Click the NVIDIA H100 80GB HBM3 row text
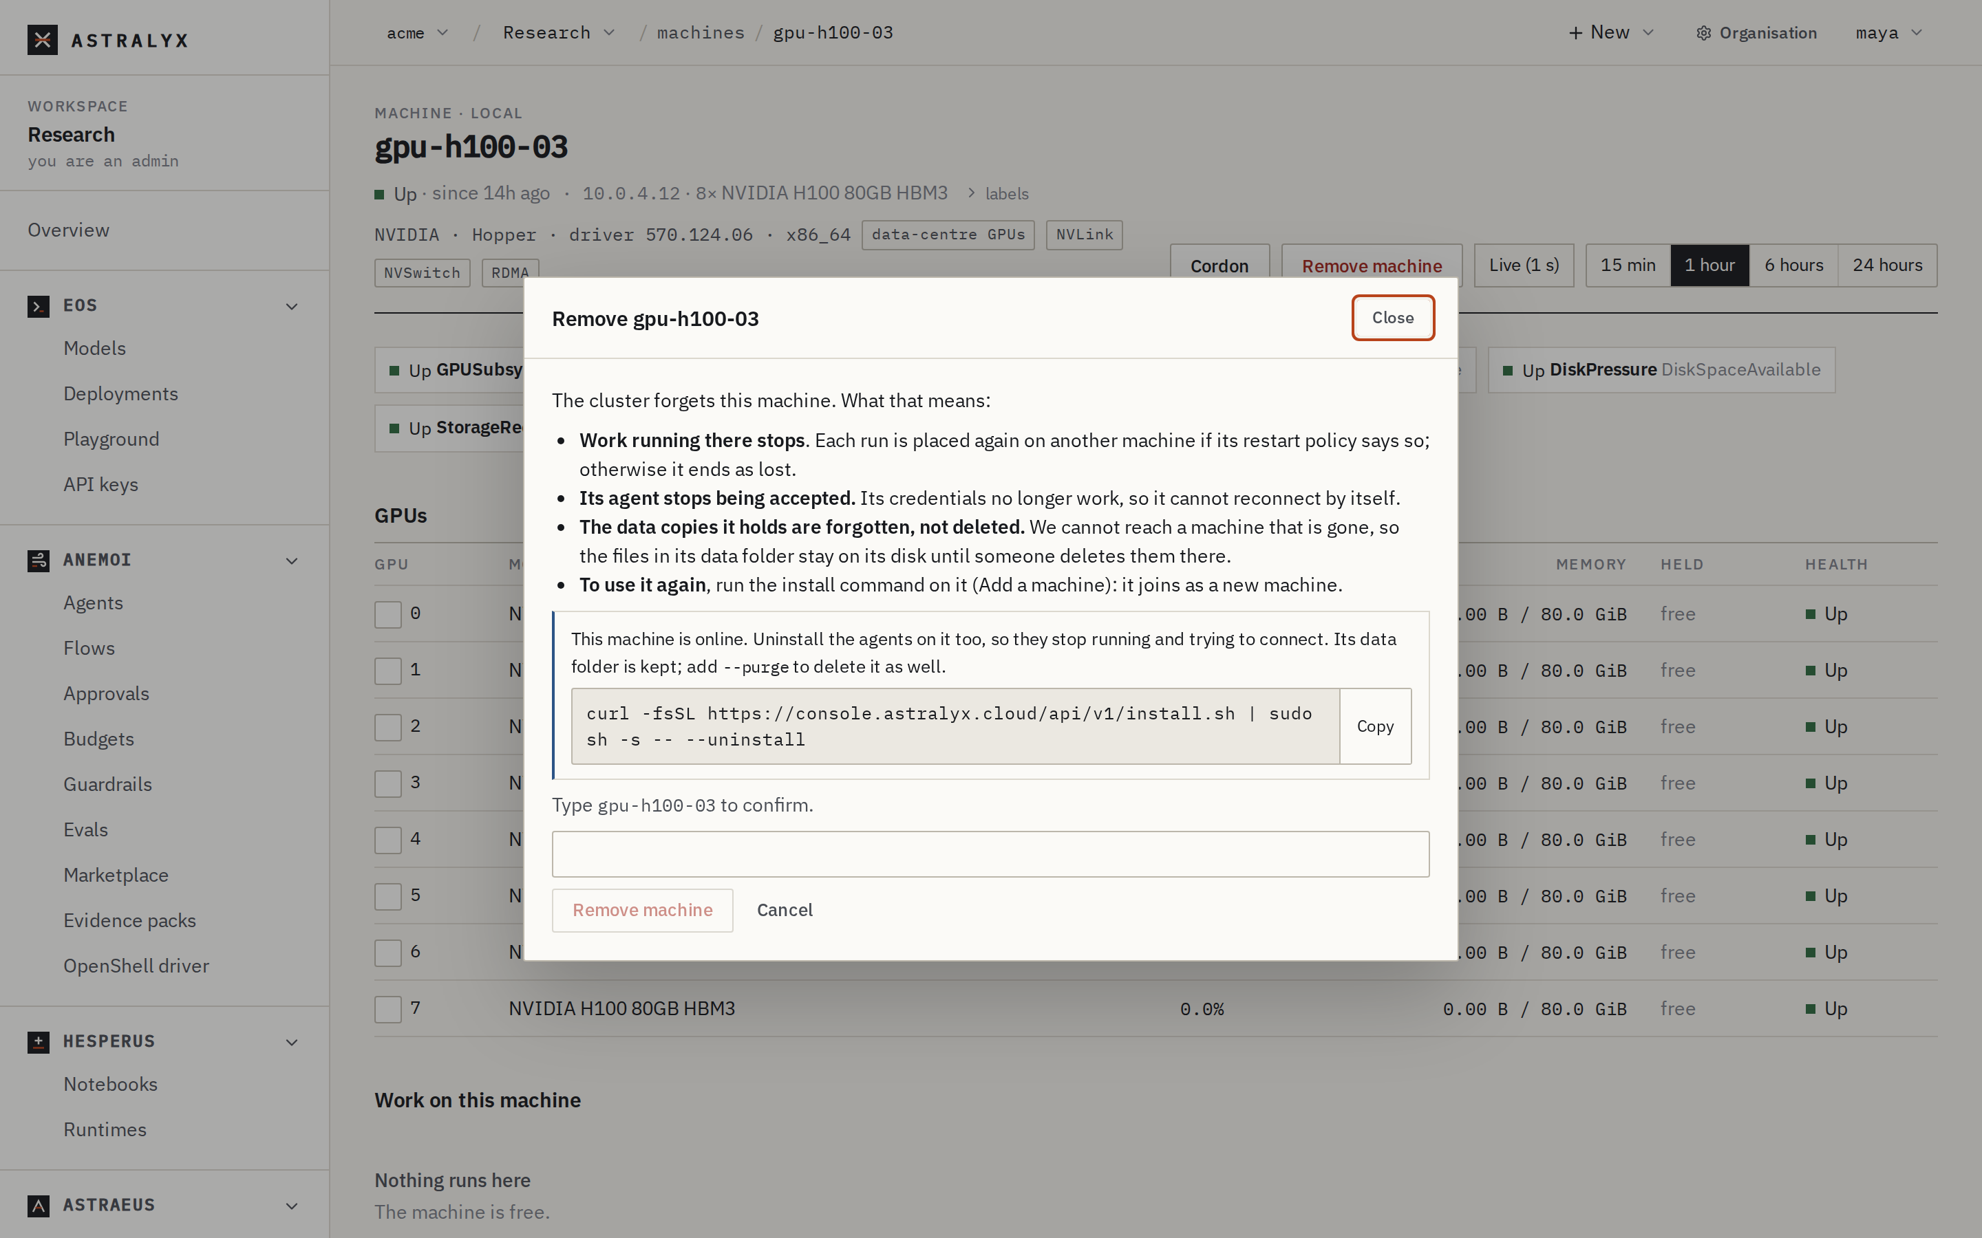1982x1238 pixels. [x=621, y=1009]
